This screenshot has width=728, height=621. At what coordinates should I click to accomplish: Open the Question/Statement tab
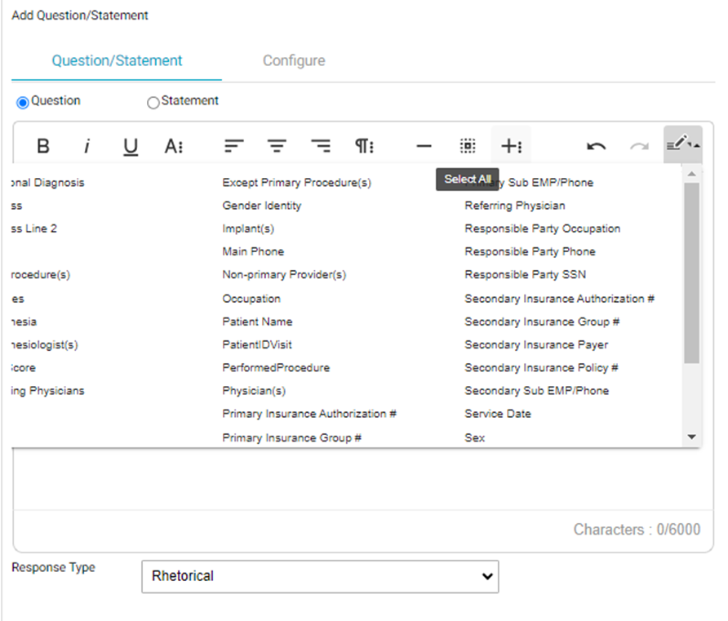pyautogui.click(x=117, y=61)
